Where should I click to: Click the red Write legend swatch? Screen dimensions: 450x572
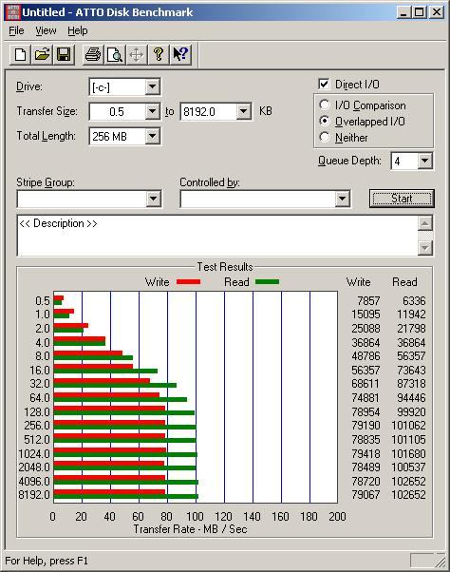pos(188,281)
